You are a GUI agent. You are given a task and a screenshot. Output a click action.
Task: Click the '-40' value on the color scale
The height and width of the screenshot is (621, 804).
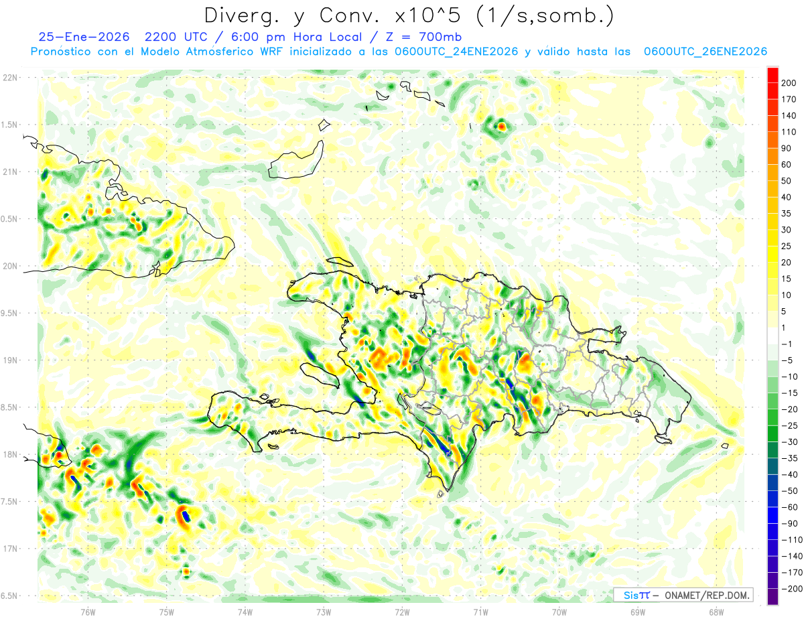click(790, 475)
